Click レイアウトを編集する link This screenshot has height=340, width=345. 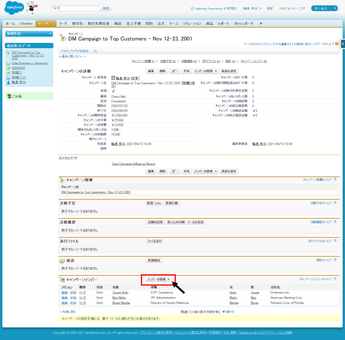coord(280,44)
